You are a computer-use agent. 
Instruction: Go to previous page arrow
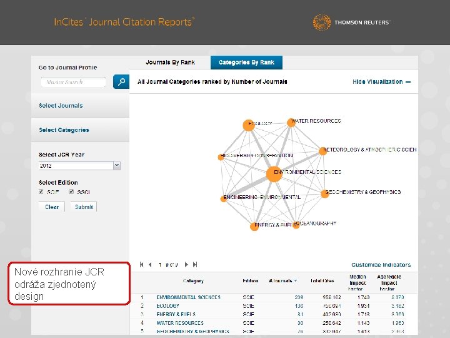pyautogui.click(x=150, y=264)
